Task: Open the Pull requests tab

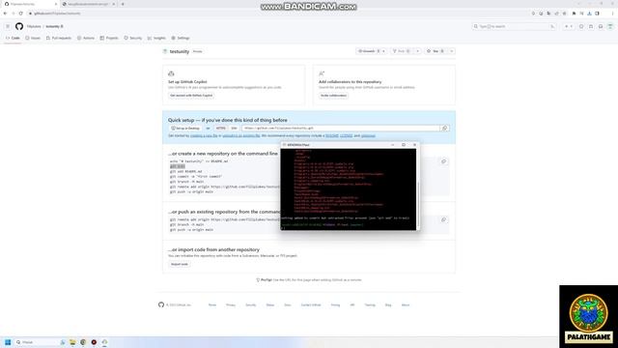Action: (x=59, y=39)
